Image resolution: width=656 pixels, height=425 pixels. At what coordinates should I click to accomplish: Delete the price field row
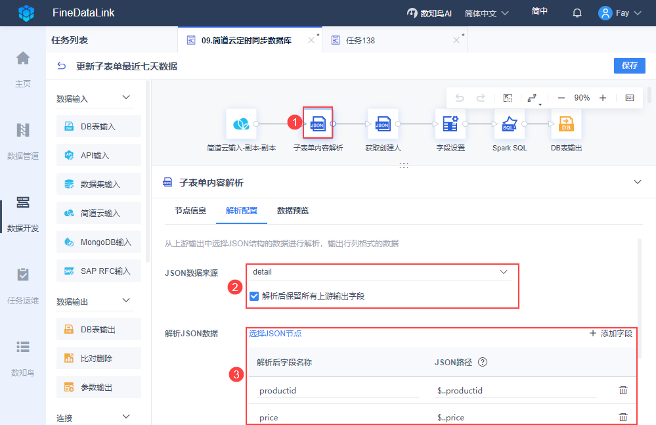click(623, 417)
